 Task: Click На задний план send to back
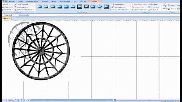138,7
